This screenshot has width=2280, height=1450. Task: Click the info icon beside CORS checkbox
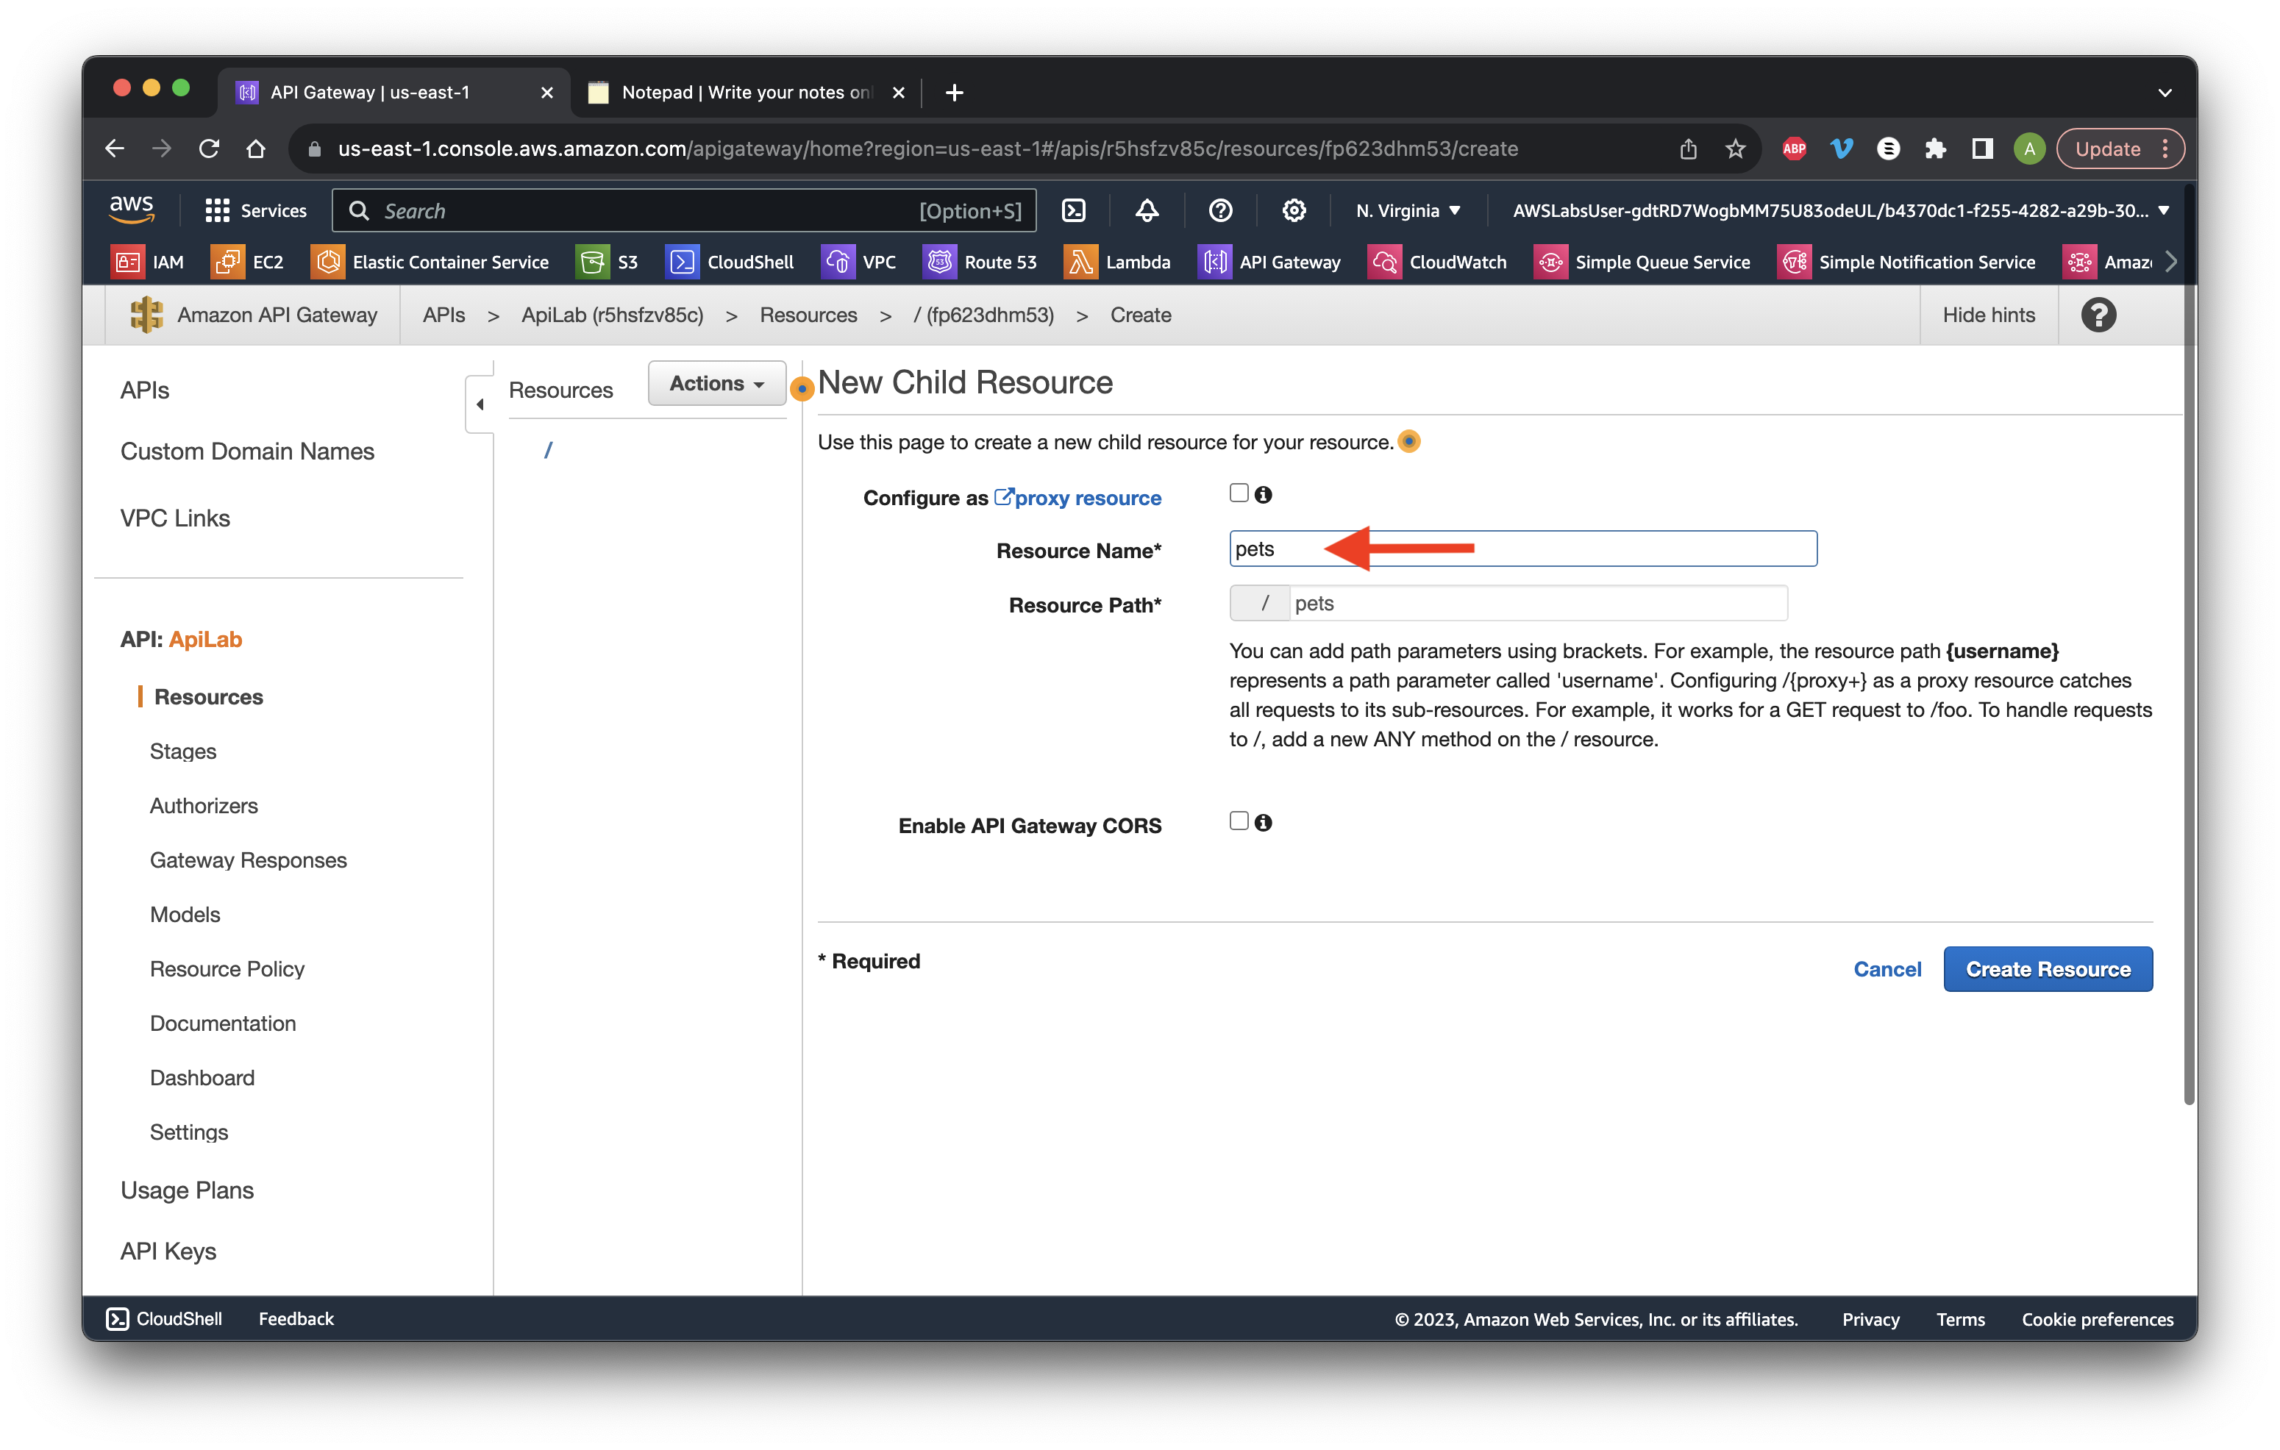(1263, 823)
